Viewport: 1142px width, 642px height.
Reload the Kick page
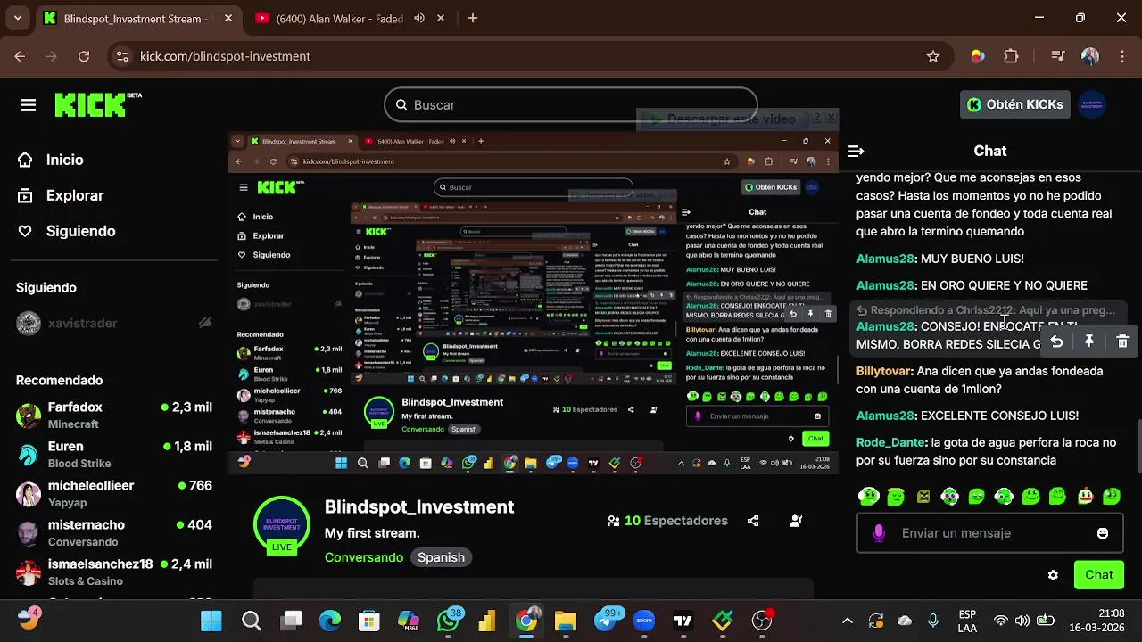point(84,56)
